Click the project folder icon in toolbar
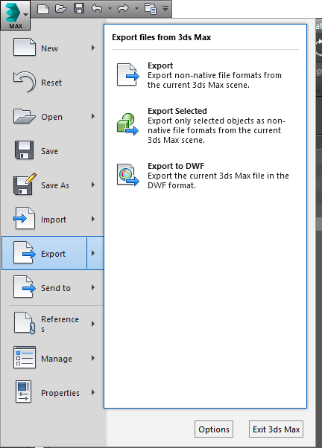322x448 pixels. click(151, 9)
